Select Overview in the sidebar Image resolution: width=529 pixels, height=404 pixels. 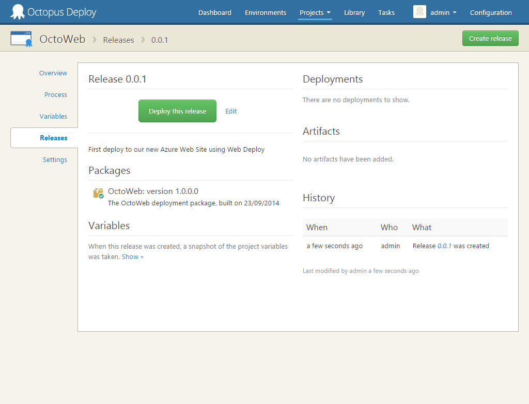click(x=53, y=73)
